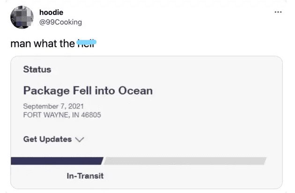Viewport: 295px width, 193px height.
Task: Click the word Ocean in the status headline
Action: pos(135,90)
